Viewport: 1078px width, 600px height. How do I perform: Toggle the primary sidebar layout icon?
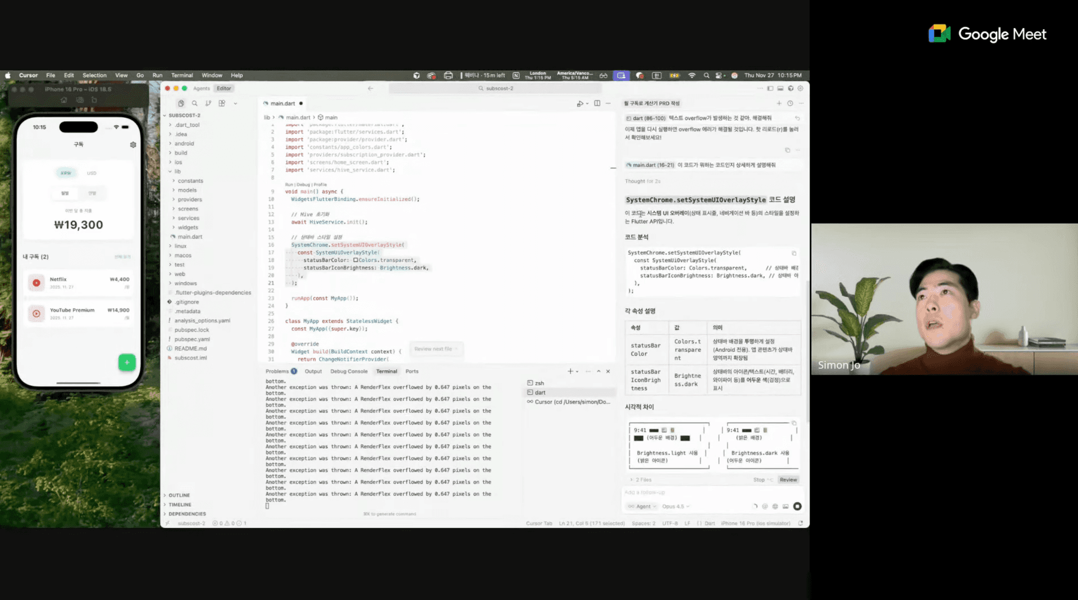click(770, 88)
